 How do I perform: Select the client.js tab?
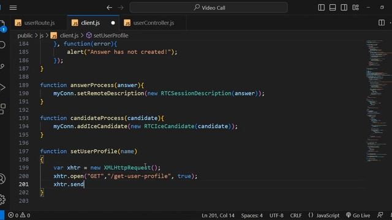click(x=90, y=23)
